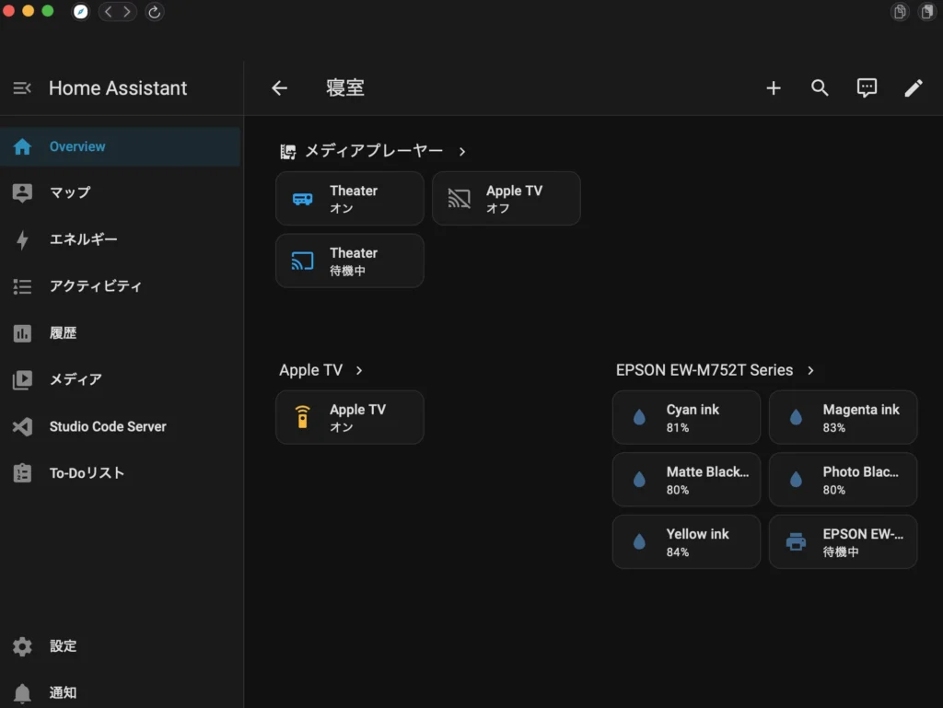Viewport: 943px width, 708px height.
Task: Toggle the Theater projector tile showing オン
Action: pos(350,199)
